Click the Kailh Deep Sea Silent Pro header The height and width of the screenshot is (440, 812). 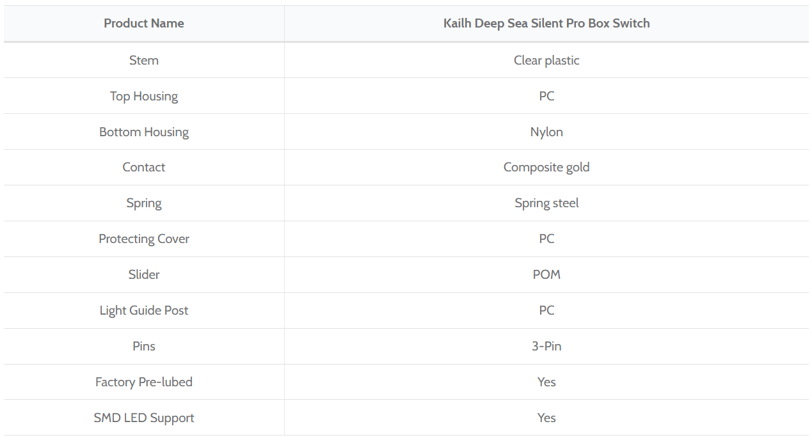point(546,24)
